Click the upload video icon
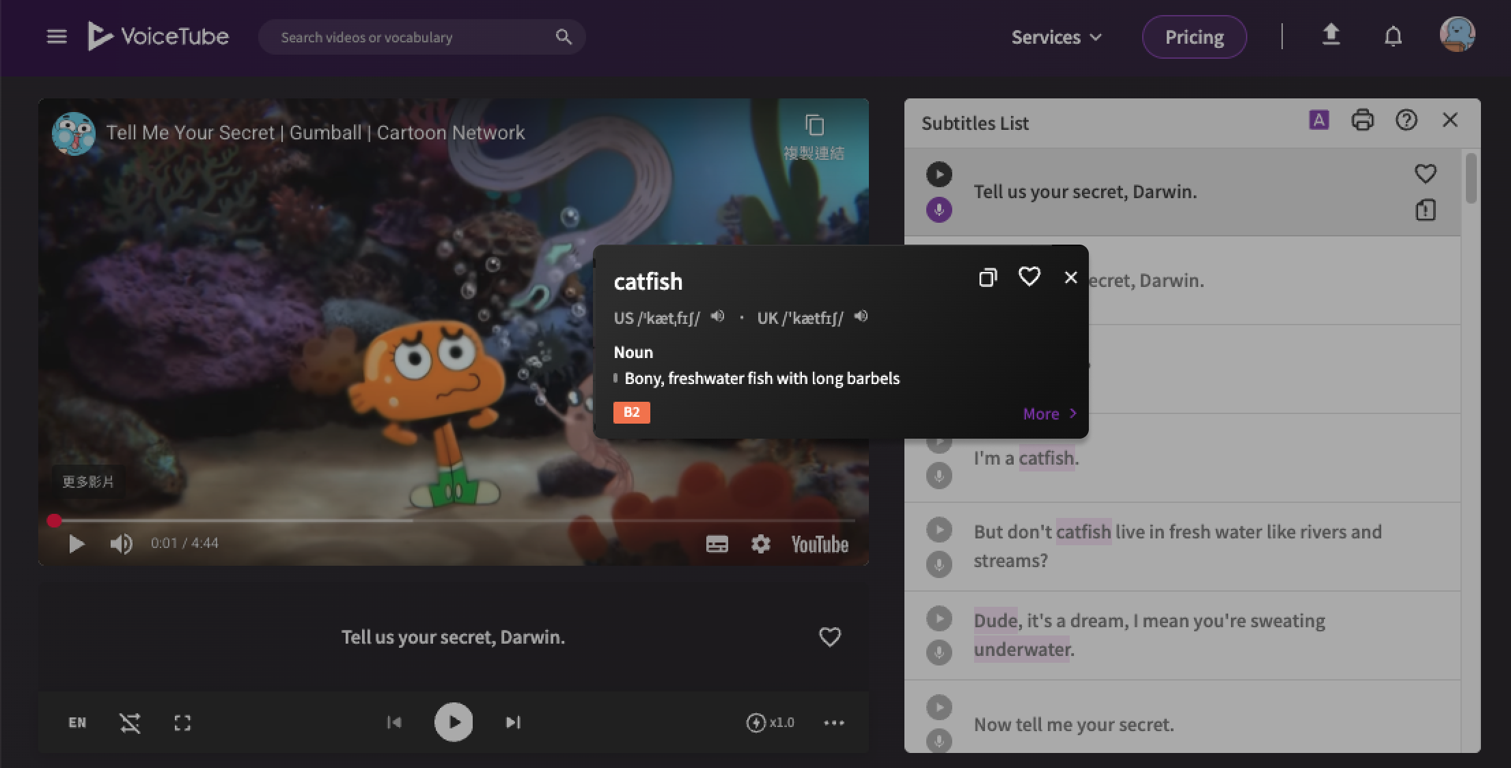 point(1330,36)
